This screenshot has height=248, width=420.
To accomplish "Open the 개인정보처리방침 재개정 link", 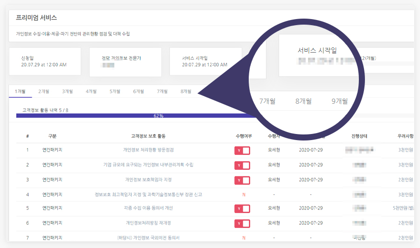I will (148, 223).
